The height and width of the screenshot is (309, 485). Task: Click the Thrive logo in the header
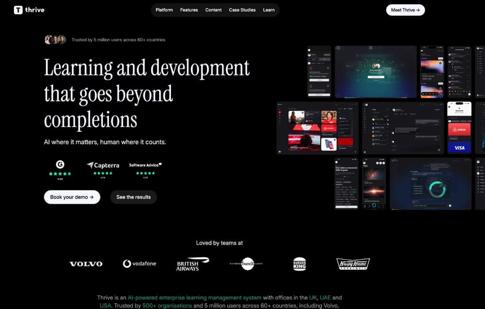click(x=29, y=10)
